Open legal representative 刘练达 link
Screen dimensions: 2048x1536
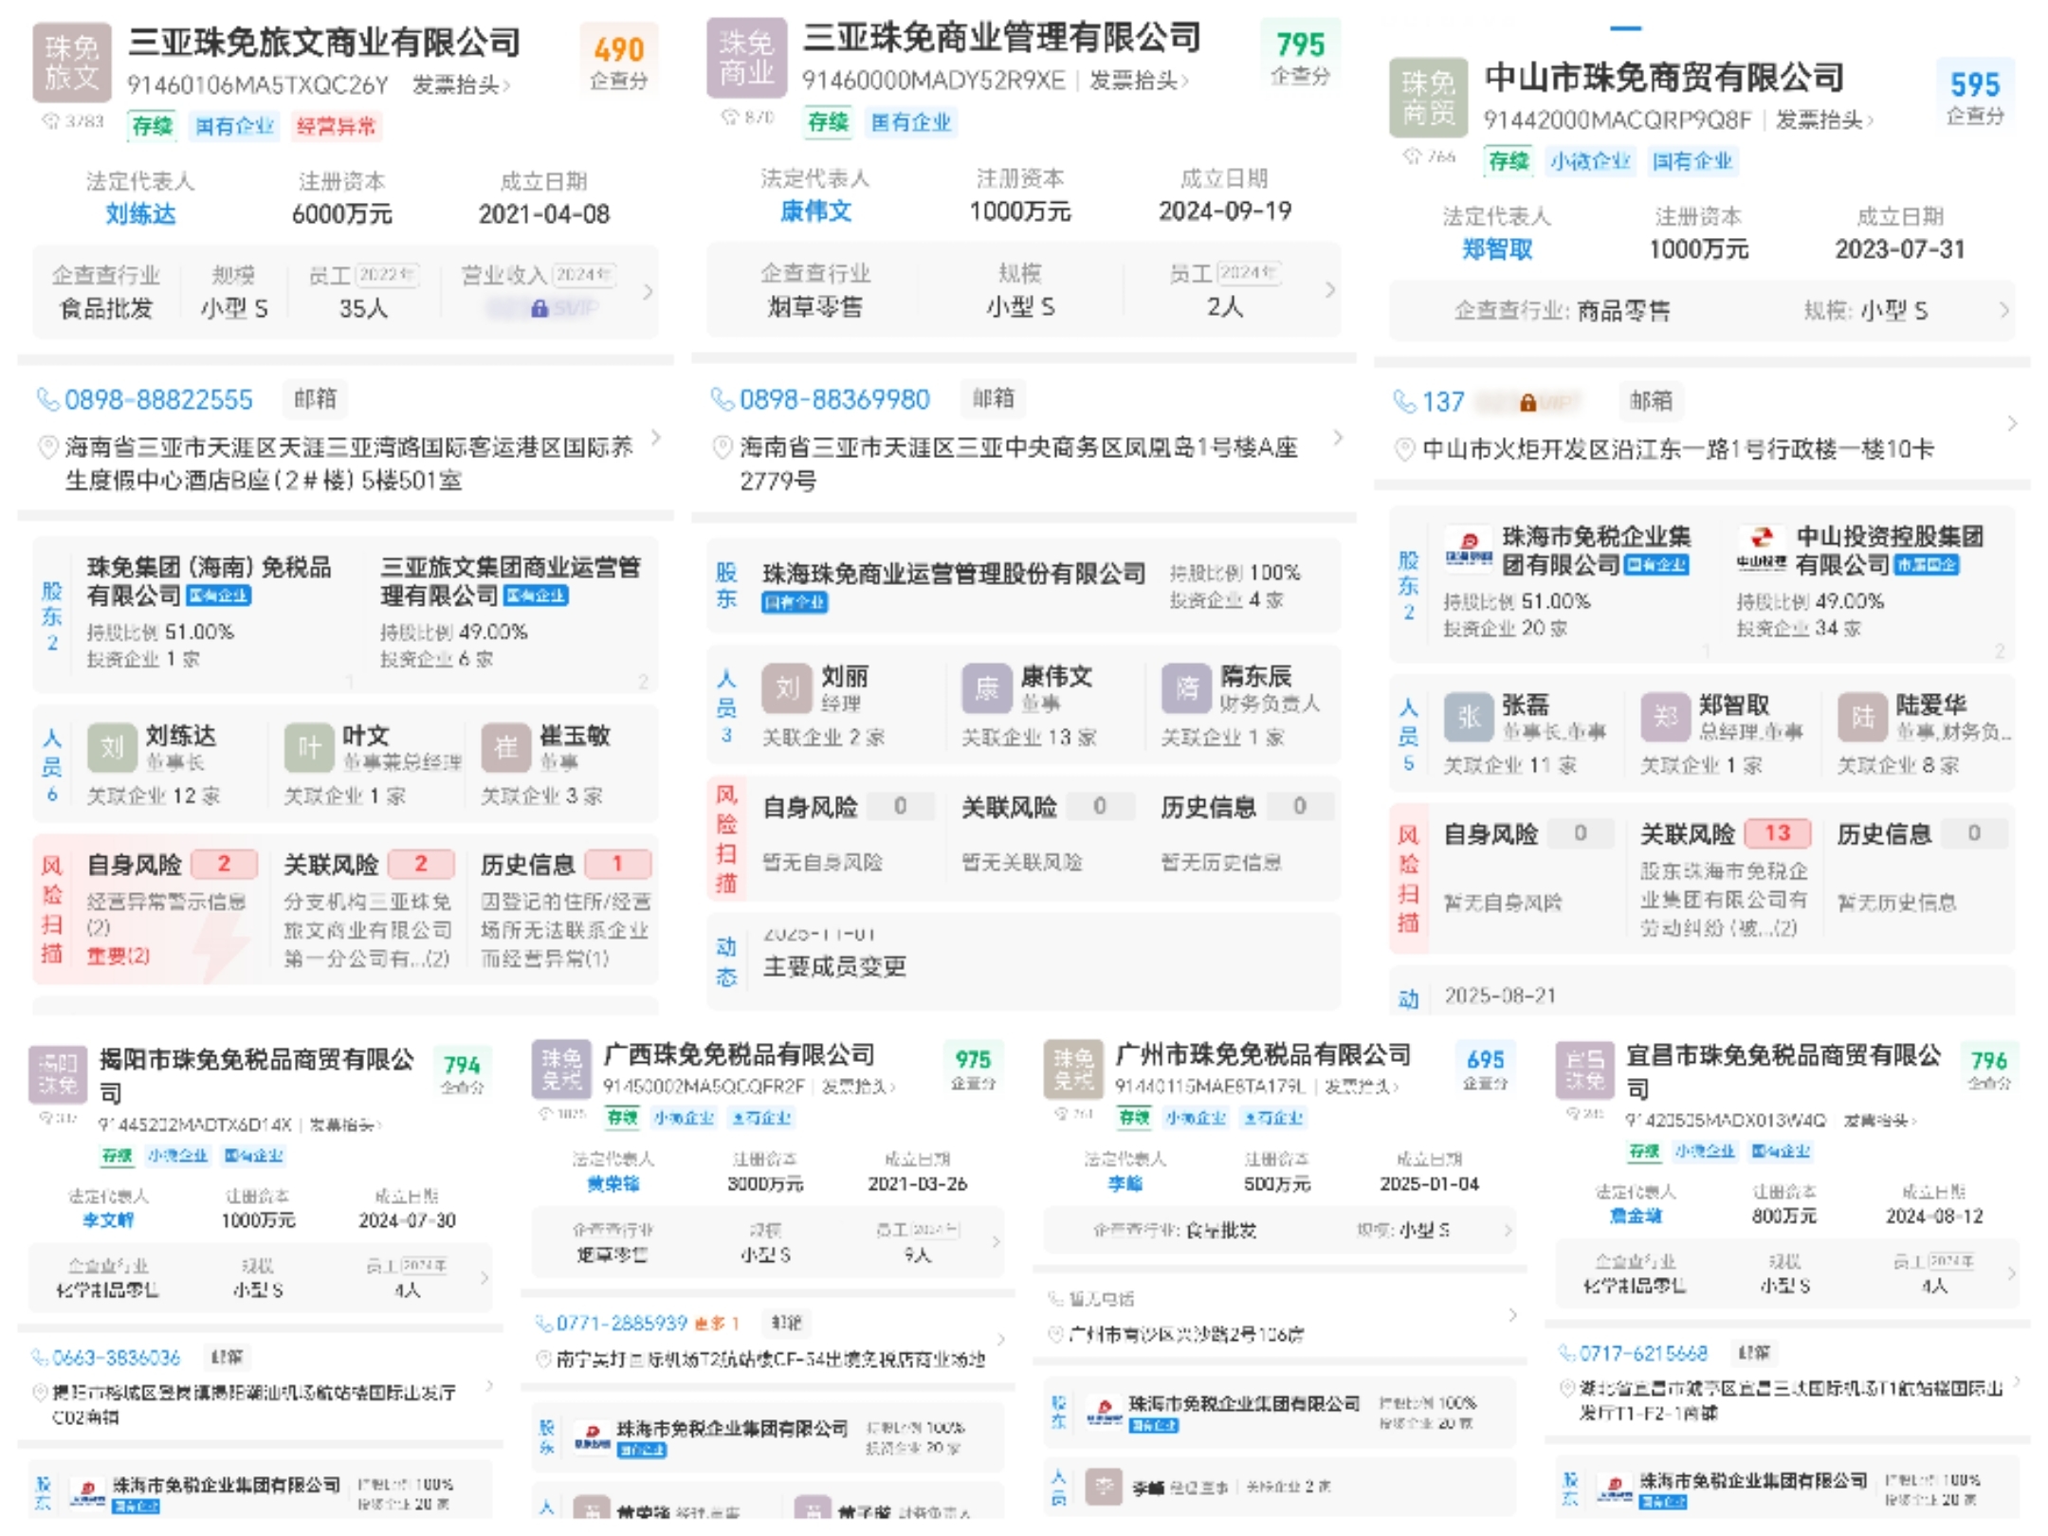pyautogui.click(x=140, y=214)
